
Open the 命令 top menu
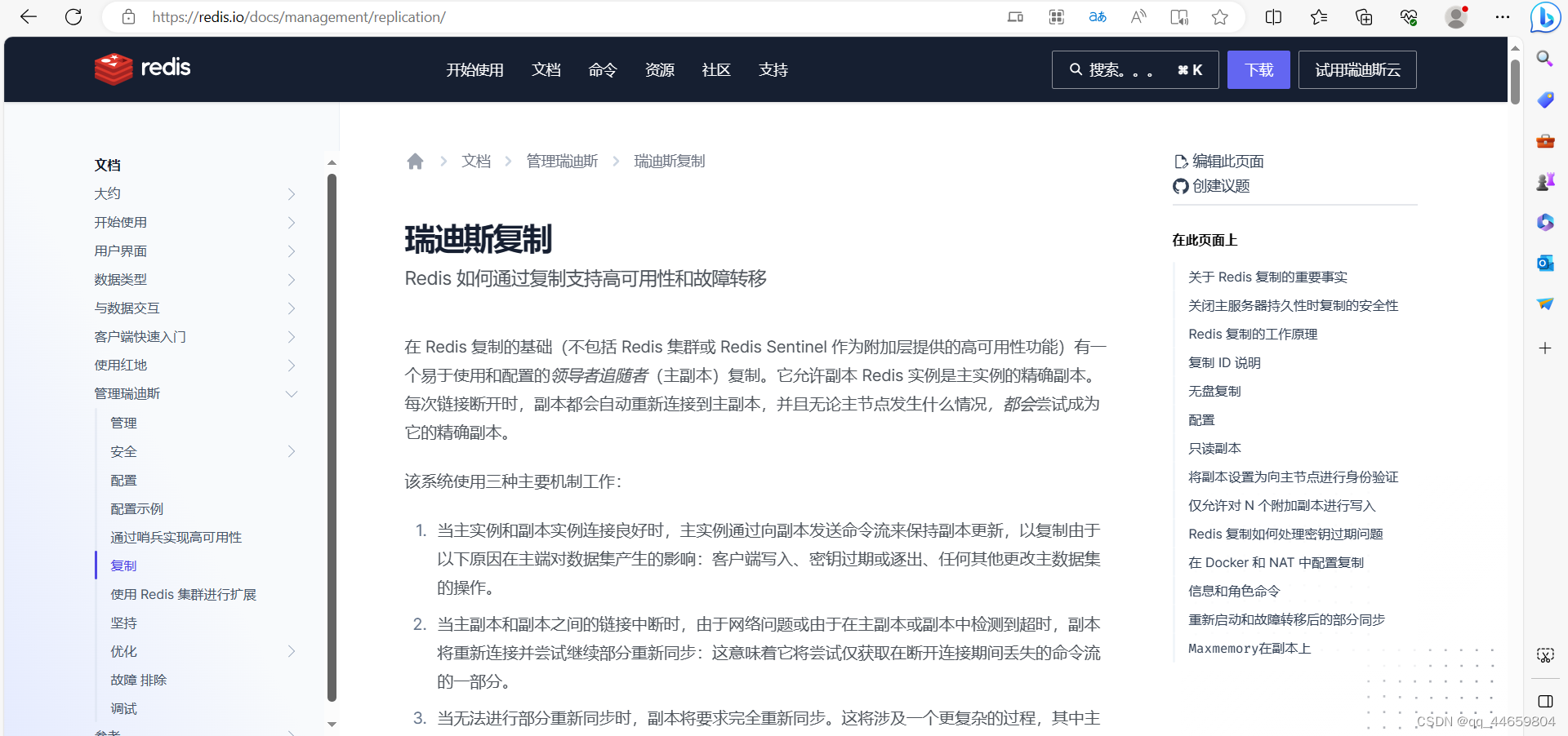(603, 70)
